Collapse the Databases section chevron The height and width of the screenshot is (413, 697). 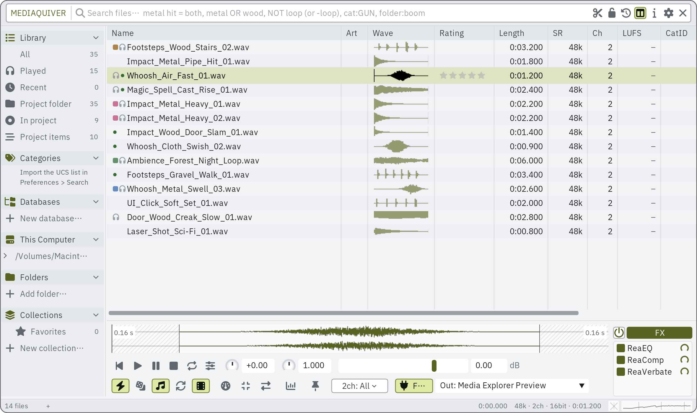pos(96,202)
